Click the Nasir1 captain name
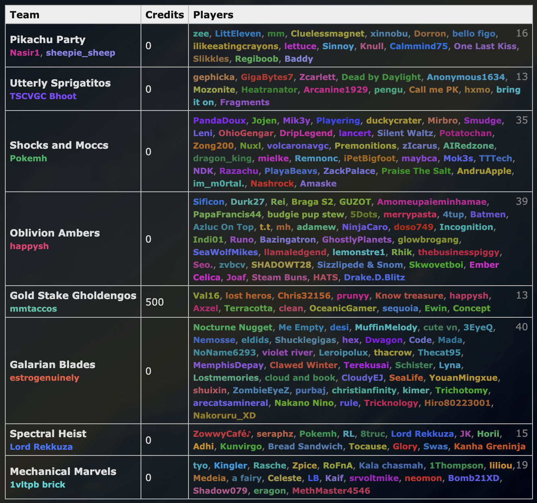The image size is (537, 503). pyautogui.click(x=25, y=53)
